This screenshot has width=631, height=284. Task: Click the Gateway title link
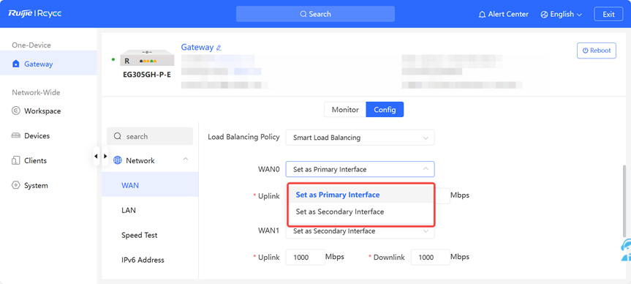197,47
